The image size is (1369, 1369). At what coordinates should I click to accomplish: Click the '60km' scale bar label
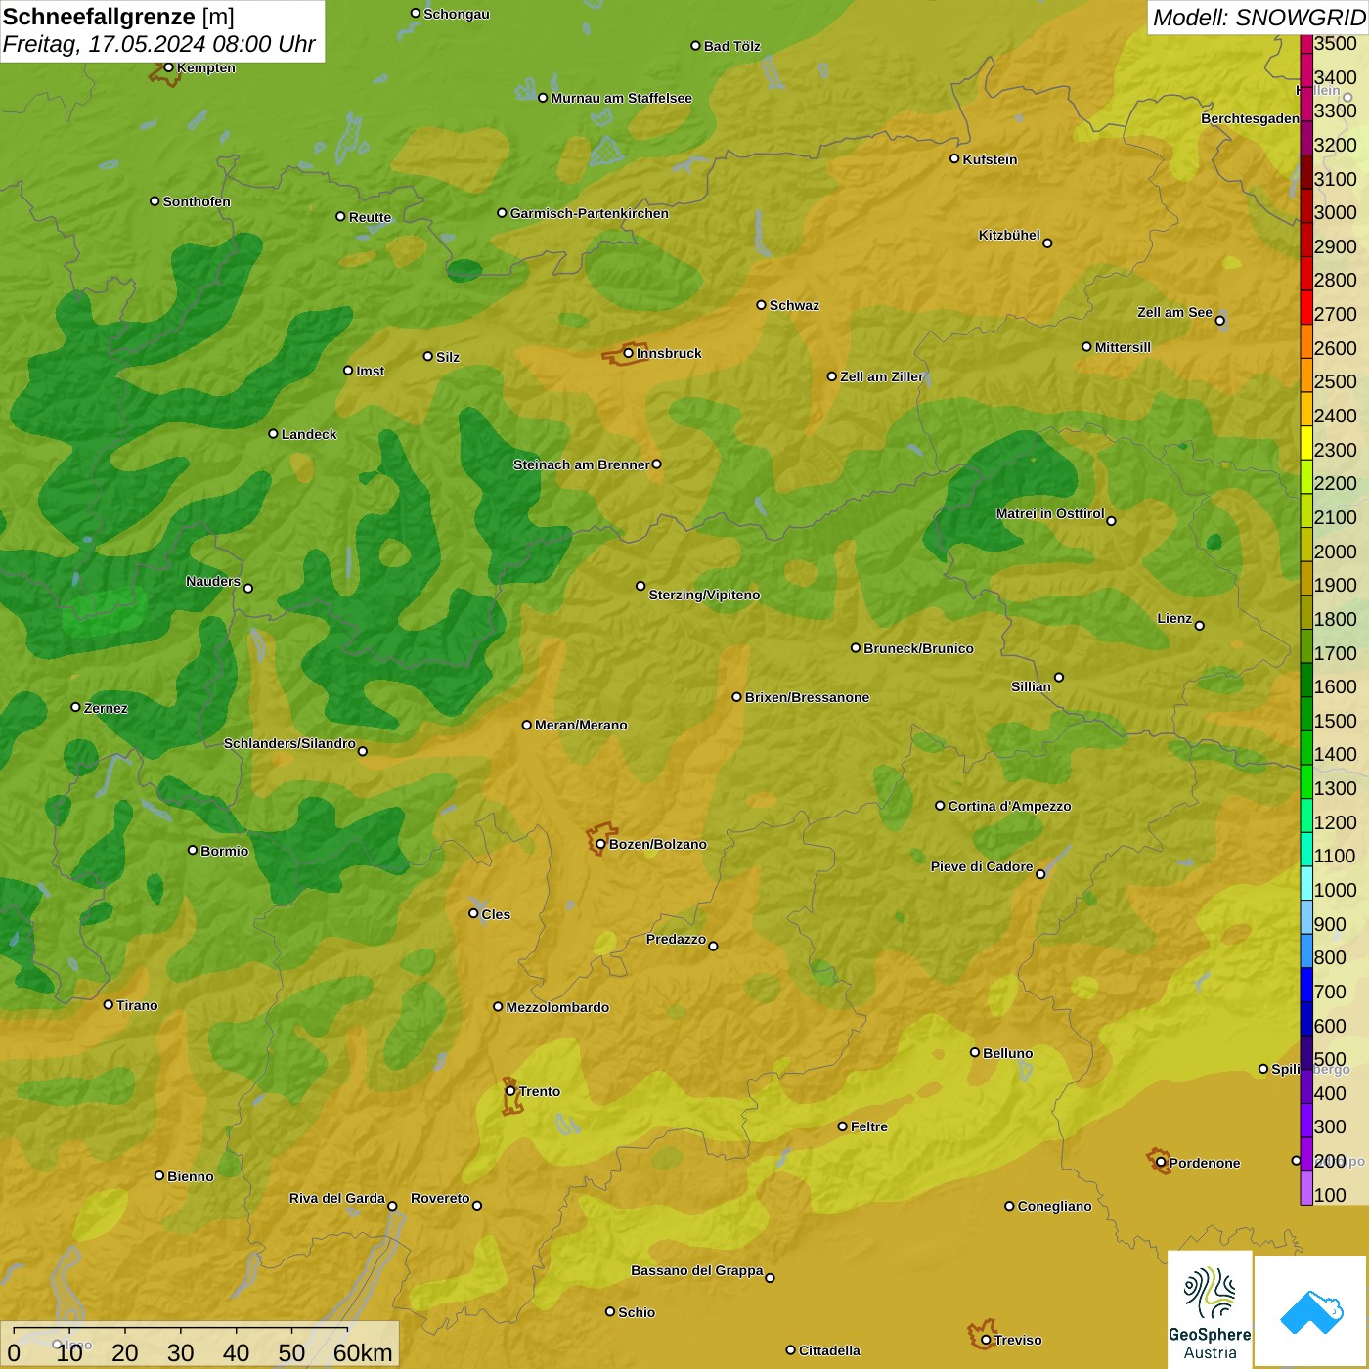tap(363, 1352)
